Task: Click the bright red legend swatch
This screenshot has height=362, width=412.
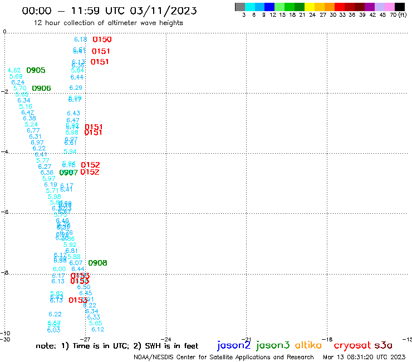Action: (340, 7)
